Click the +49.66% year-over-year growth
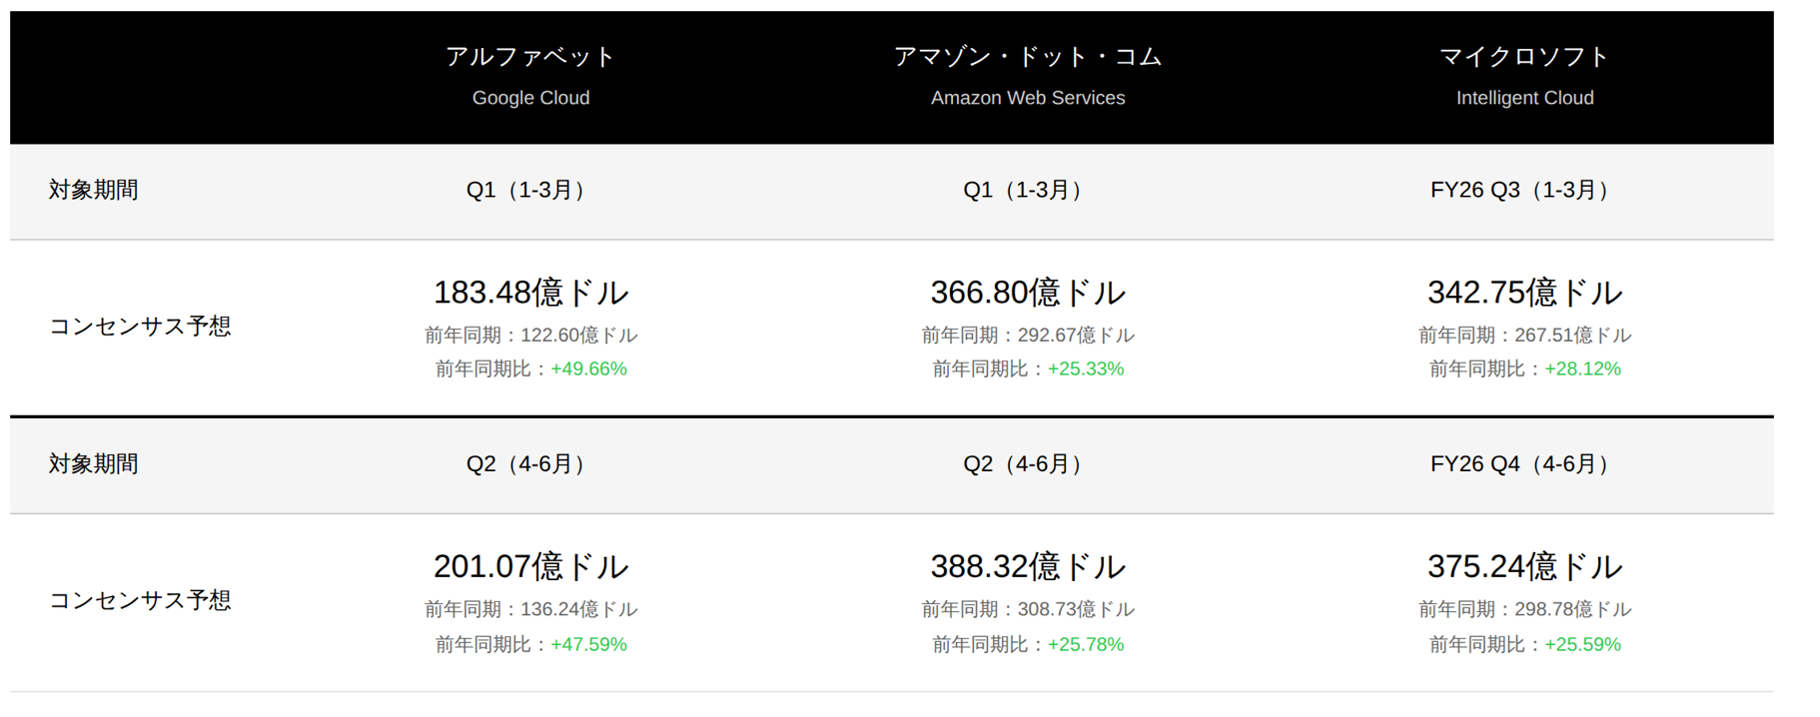 point(588,369)
